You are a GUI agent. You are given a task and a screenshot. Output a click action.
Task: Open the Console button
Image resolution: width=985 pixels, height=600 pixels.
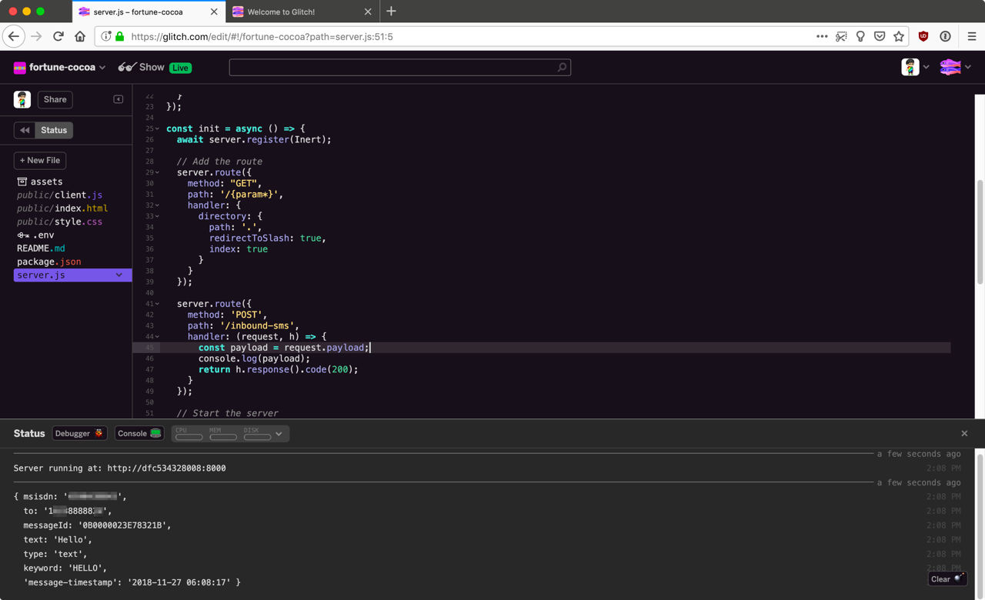[x=139, y=433]
